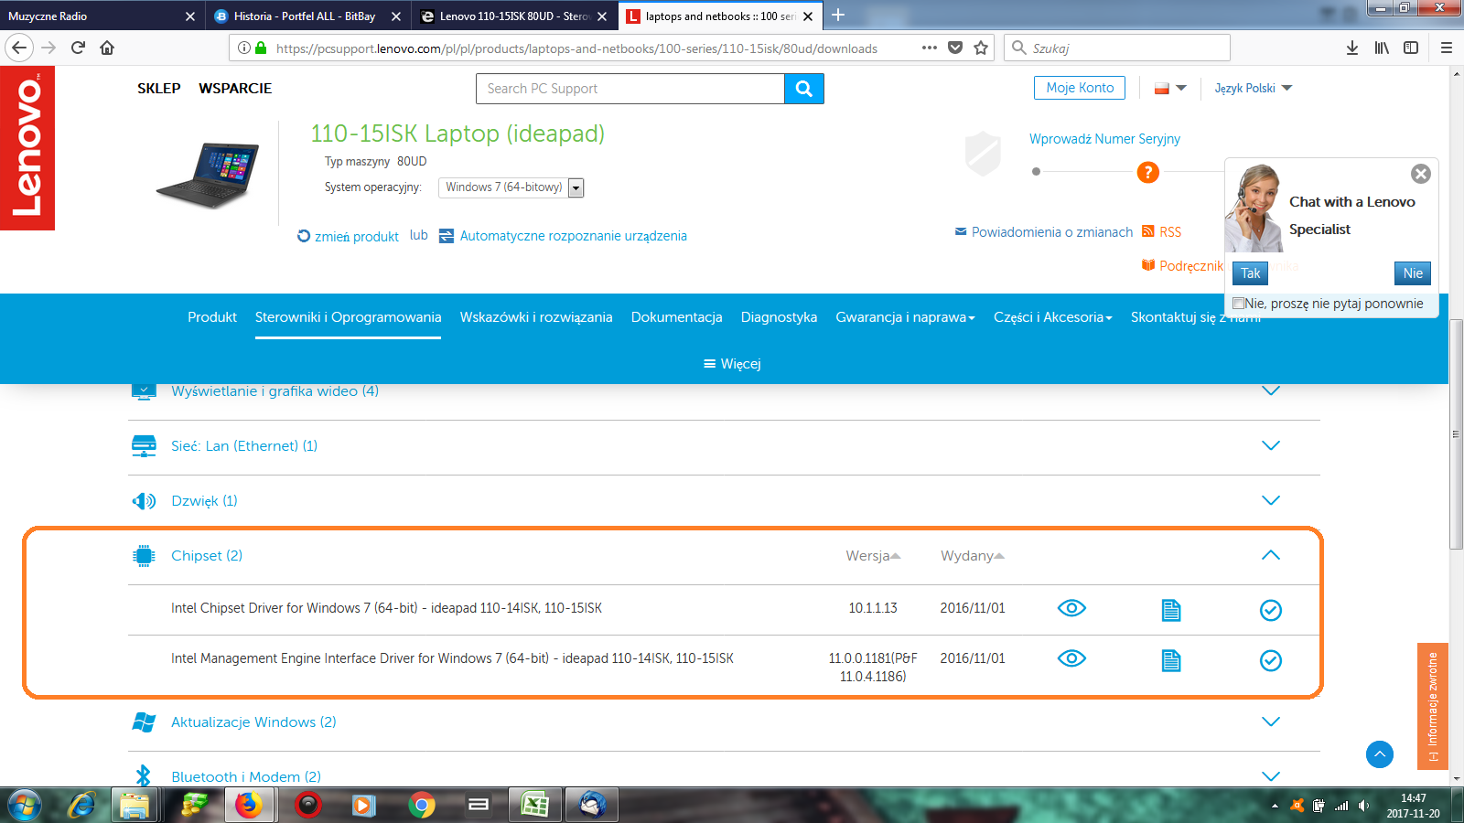Image resolution: width=1464 pixels, height=823 pixels.
Task: Click 'Wprowadź Numer Seryjny' link
Action: tap(1104, 139)
